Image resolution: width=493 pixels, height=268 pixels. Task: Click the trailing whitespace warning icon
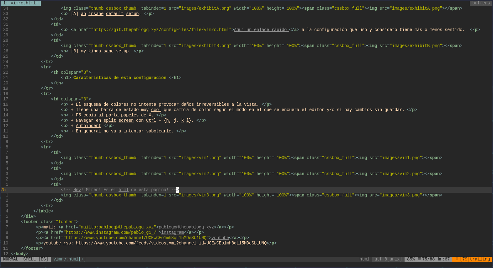(457, 259)
